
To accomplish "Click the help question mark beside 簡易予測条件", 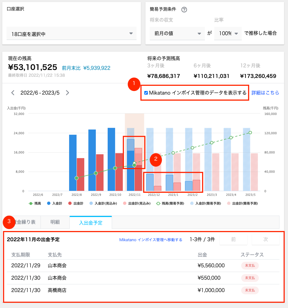I will pyautogui.click(x=184, y=9).
